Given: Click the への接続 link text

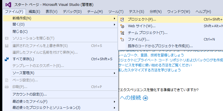Looking at the screenshot, I should tap(130, 98).
